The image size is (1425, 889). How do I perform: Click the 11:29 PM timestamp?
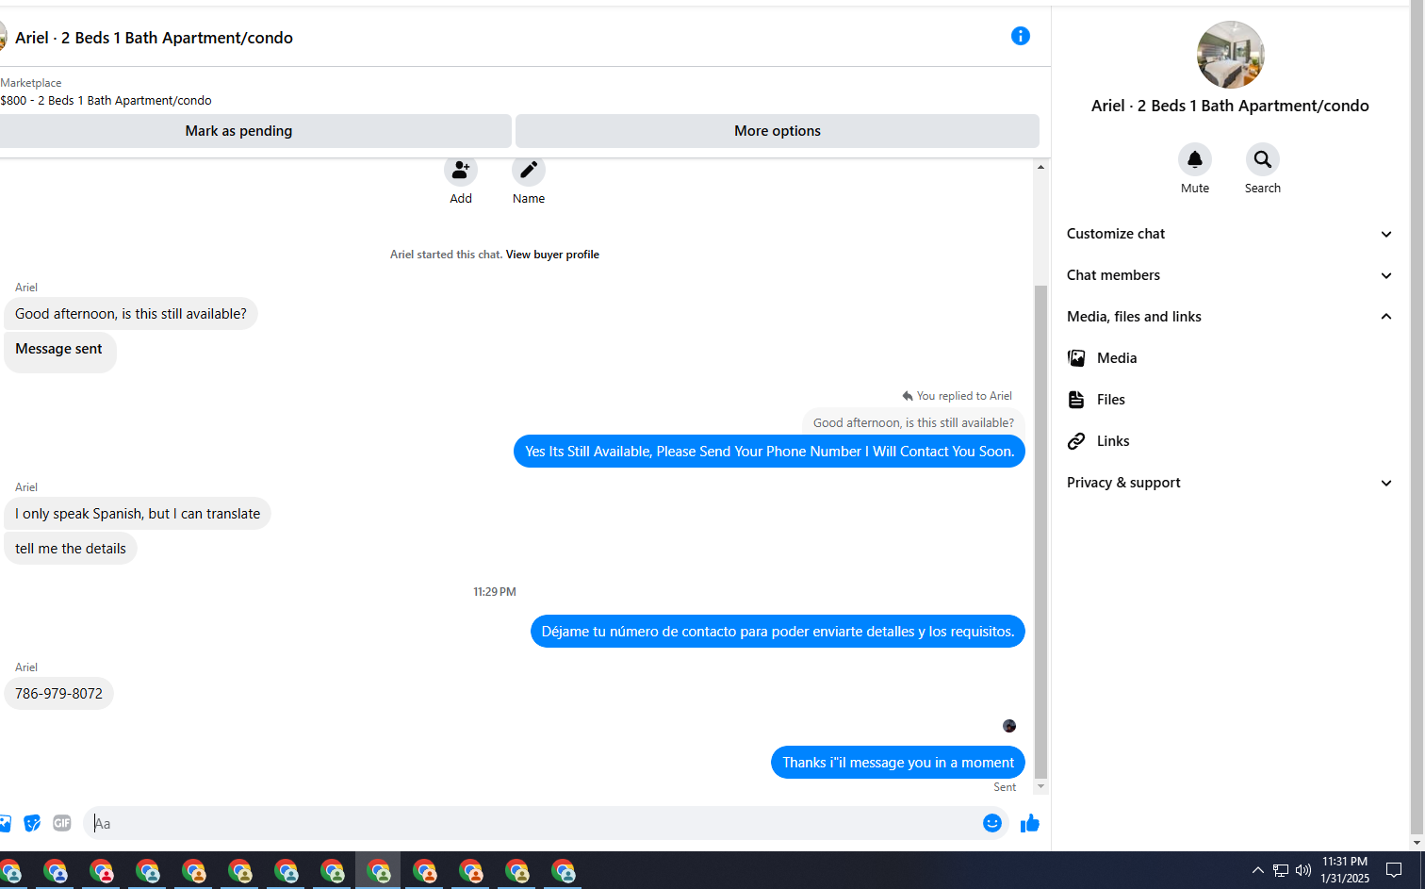click(495, 592)
